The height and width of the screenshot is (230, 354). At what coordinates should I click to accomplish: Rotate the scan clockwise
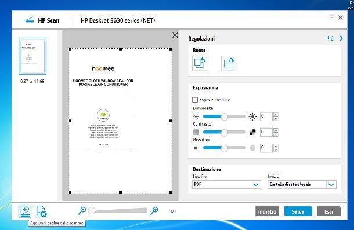(229, 63)
